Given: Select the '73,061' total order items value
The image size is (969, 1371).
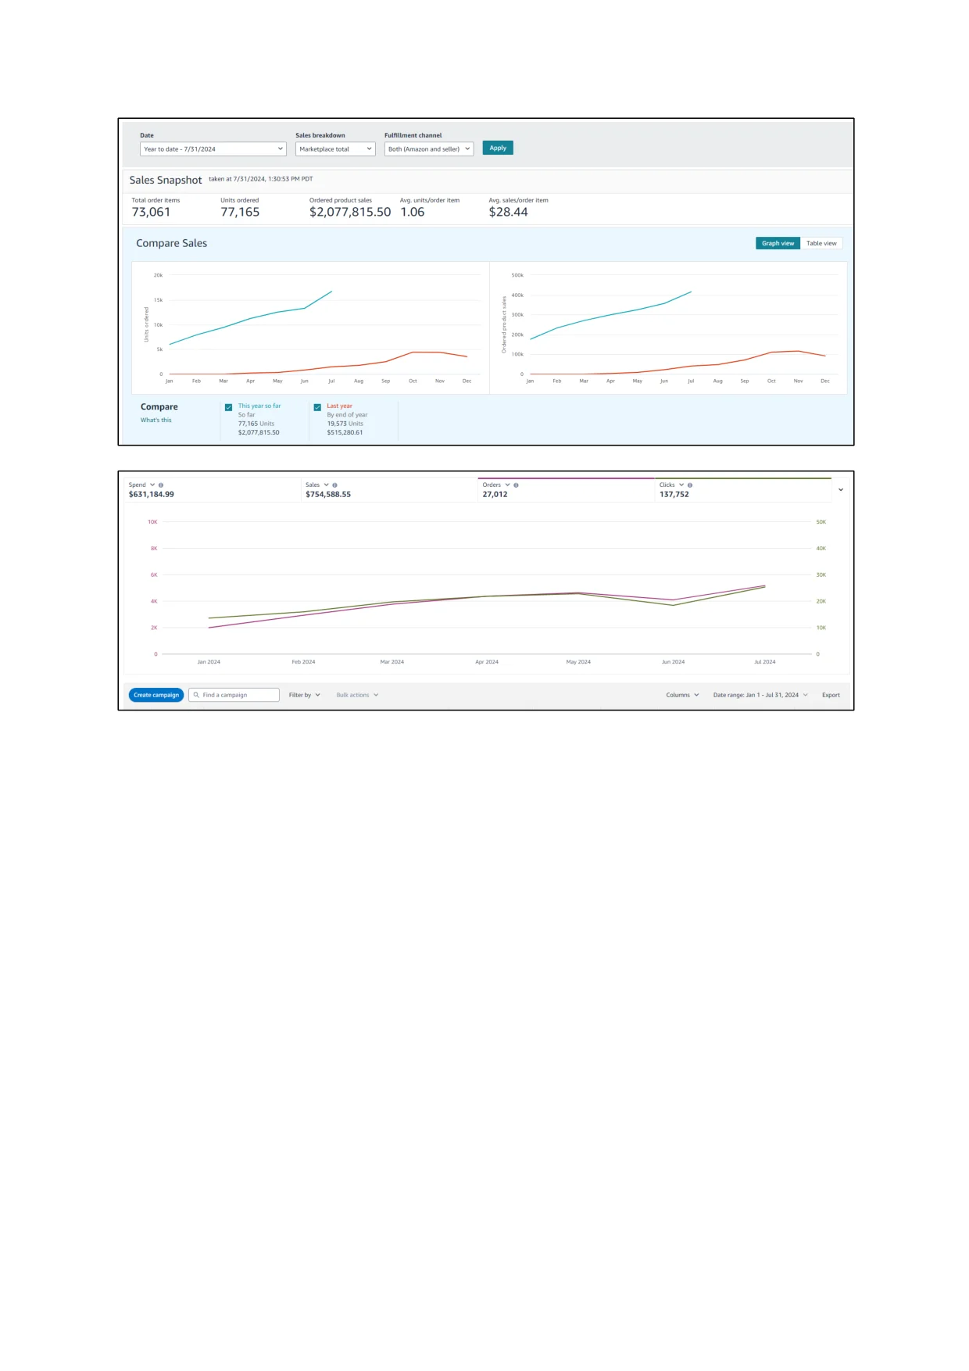Looking at the screenshot, I should 151,213.
